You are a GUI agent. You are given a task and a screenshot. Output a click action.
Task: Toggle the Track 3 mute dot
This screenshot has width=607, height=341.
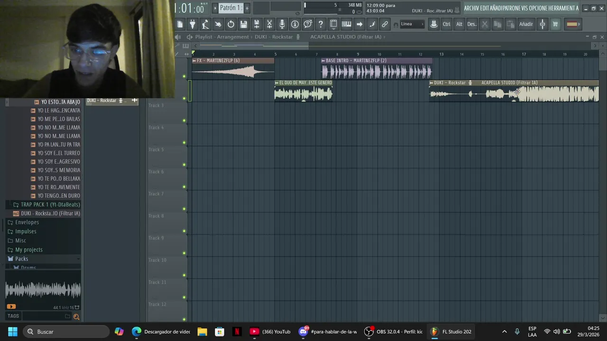pos(184,120)
